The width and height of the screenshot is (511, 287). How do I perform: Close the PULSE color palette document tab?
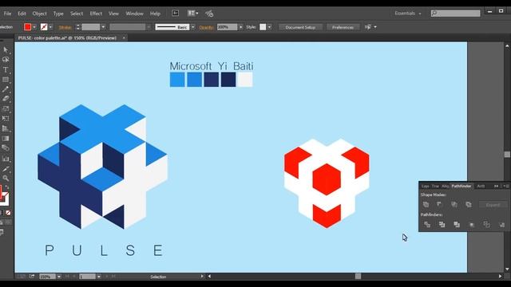(124, 38)
